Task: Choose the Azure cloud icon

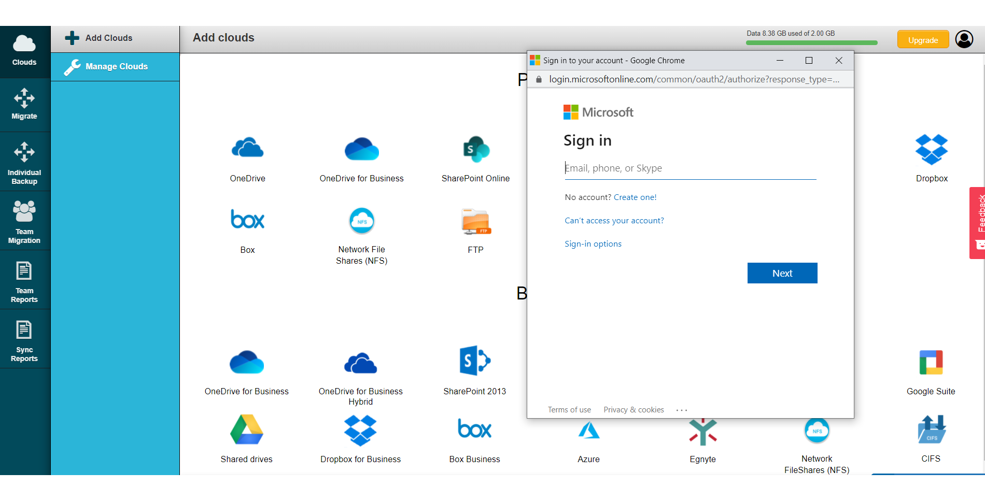Action: [x=589, y=431]
